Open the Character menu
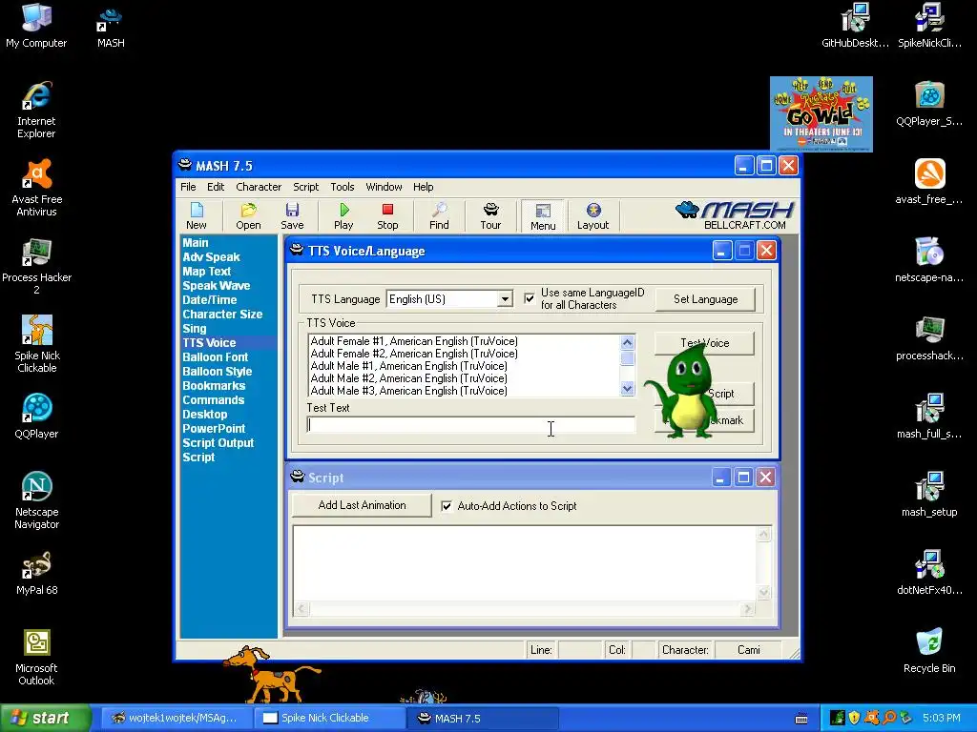This screenshot has width=977, height=732. [259, 187]
